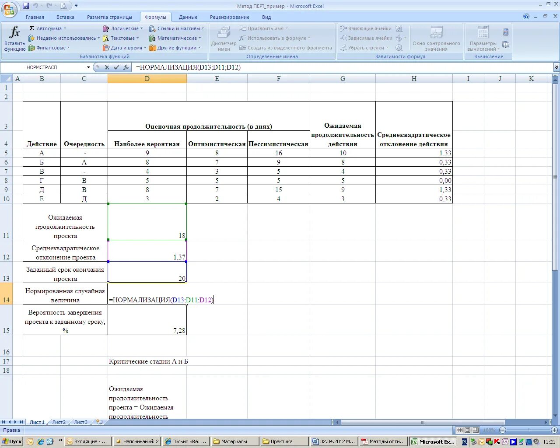
Task: Open the Другие функции list
Action: [175, 48]
